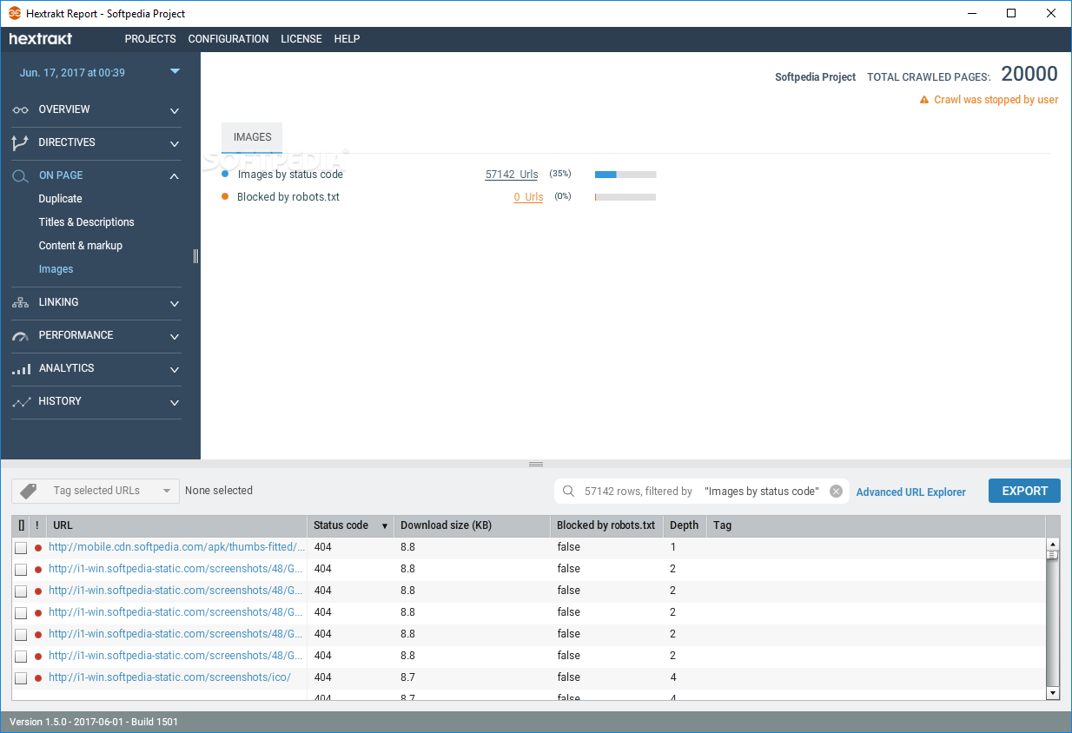Image resolution: width=1072 pixels, height=733 pixels.
Task: Click the Performance gauge icon
Action: coord(21,336)
